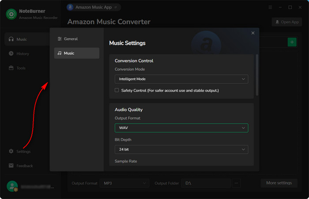309x199 pixels.
Task: Click the Open App button
Action: click(x=287, y=22)
